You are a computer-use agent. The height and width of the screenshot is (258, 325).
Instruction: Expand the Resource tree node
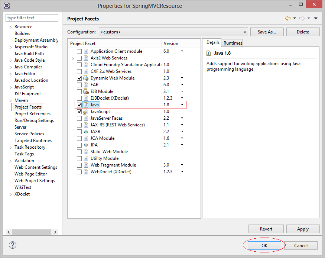10,27
